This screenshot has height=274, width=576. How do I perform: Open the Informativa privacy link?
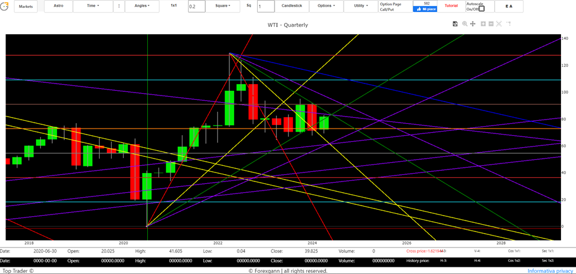tap(550, 271)
